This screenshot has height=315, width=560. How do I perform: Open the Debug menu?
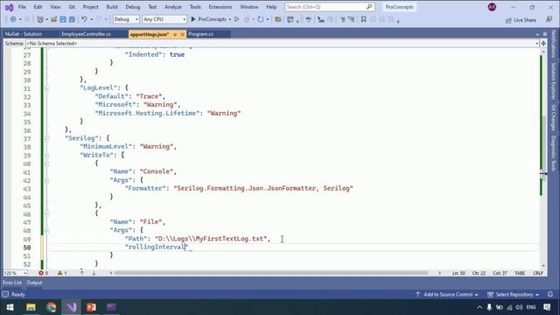(132, 7)
